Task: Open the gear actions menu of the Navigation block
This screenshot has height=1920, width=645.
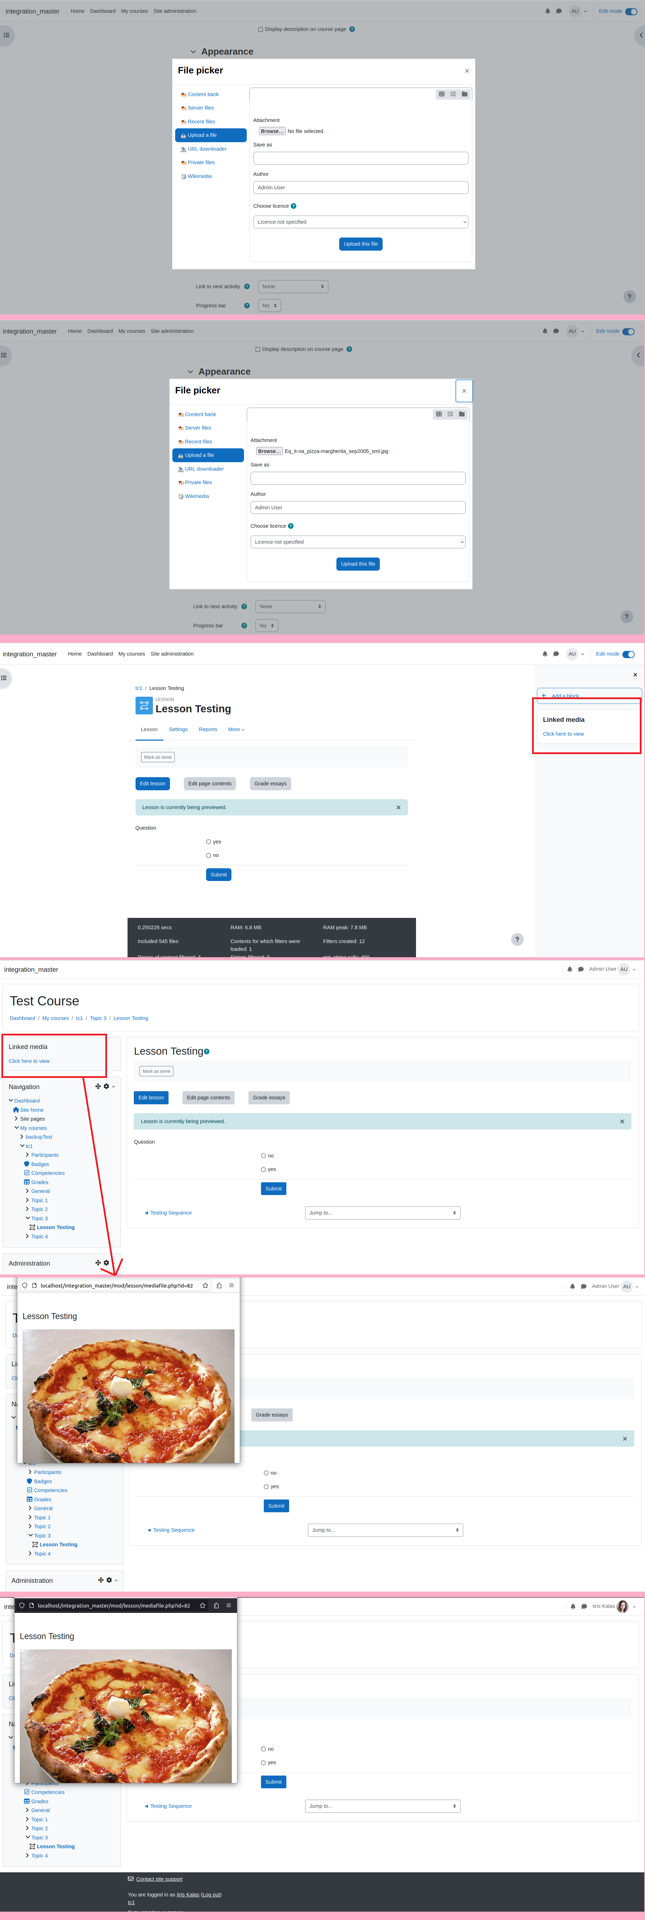Action: [x=108, y=1087]
